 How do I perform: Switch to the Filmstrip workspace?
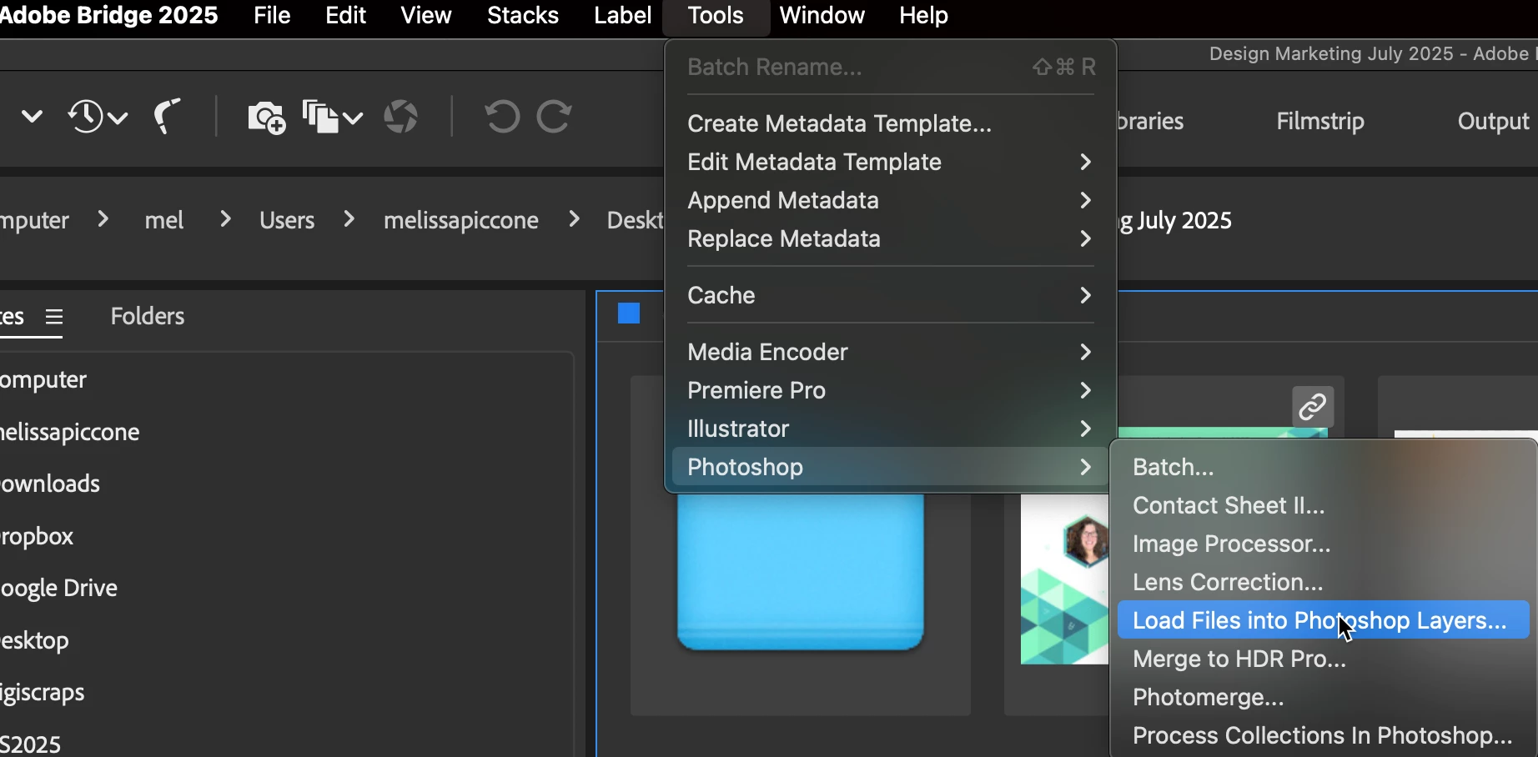pos(1320,122)
